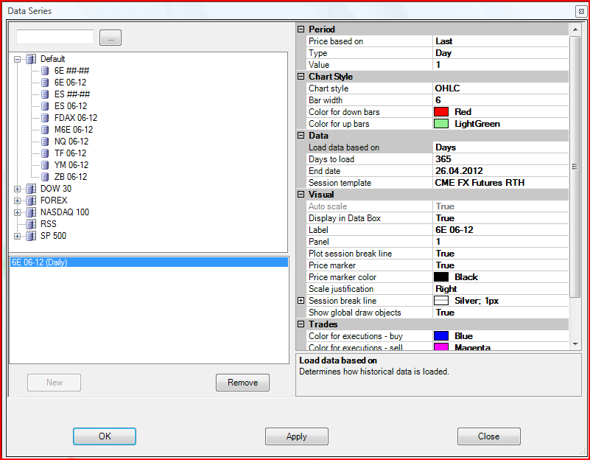Screen dimensions: 590x460
Task: Click the TF 06-12 instrument icon
Action: click(45, 153)
